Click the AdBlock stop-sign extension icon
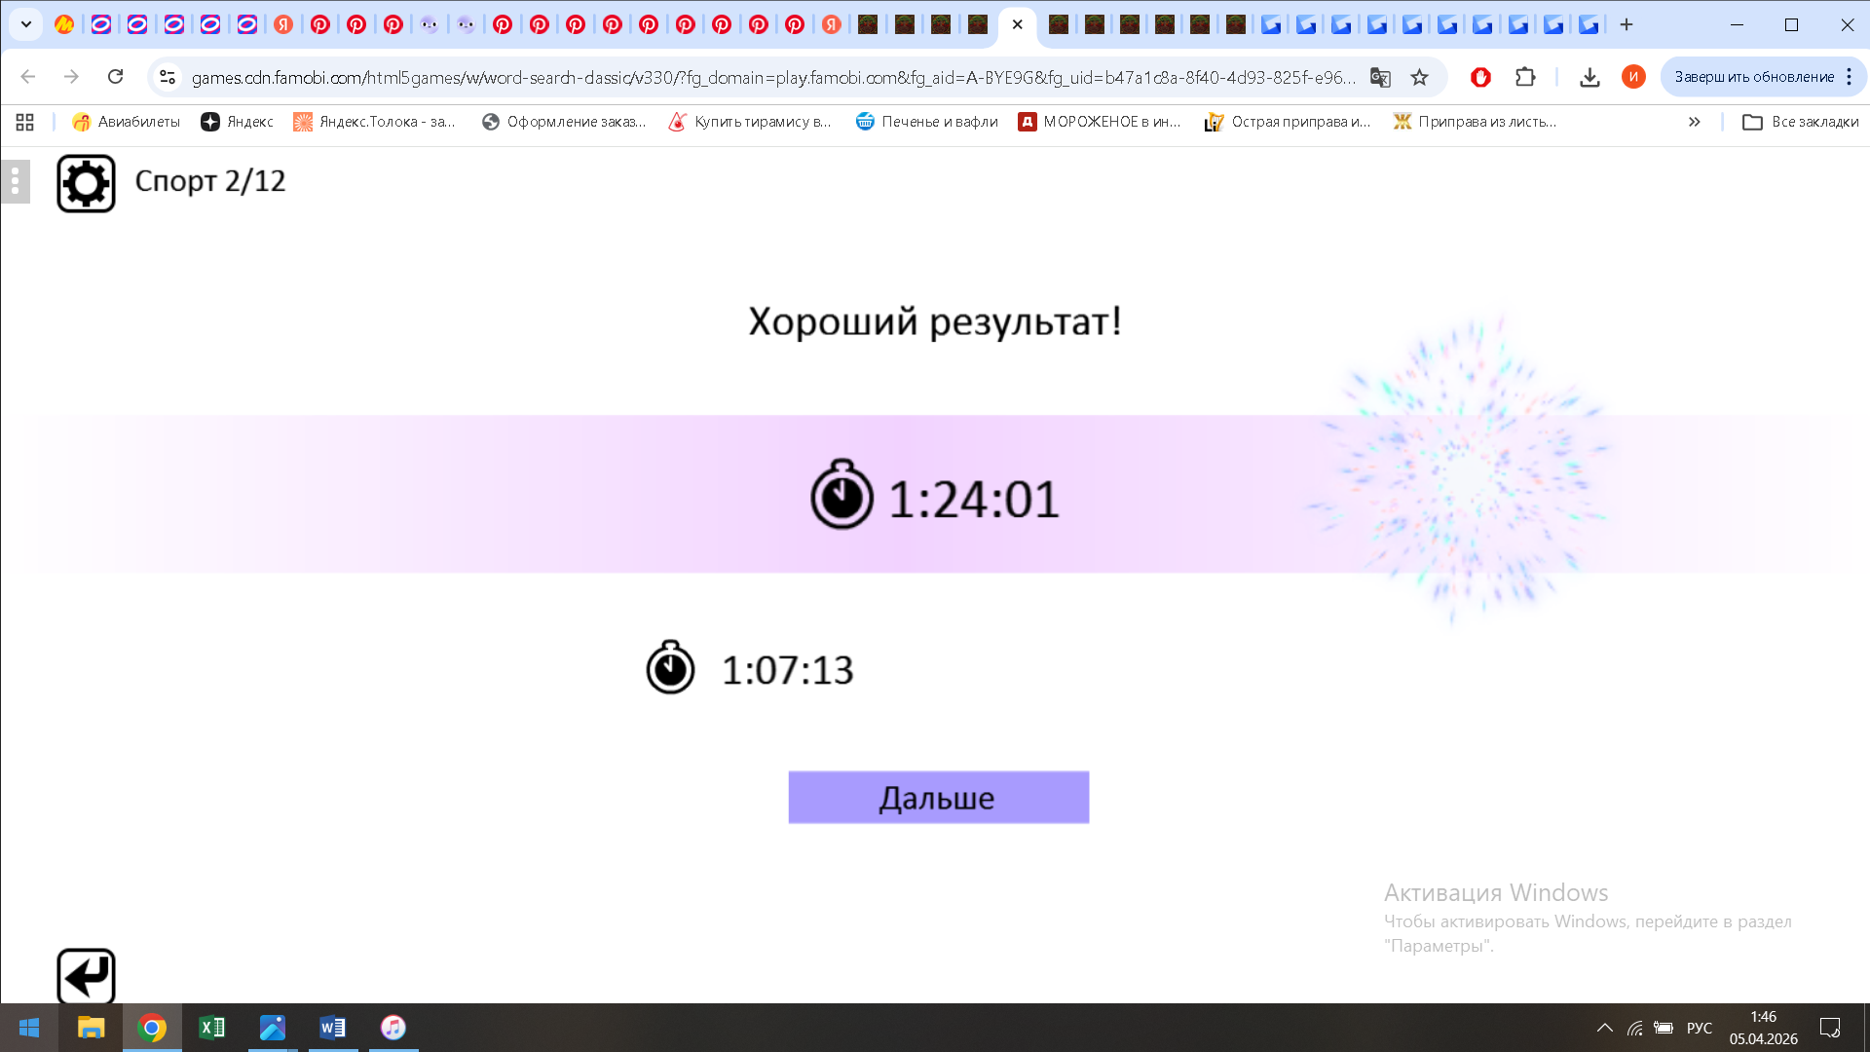Screen dimensions: 1870x1052 [1481, 77]
